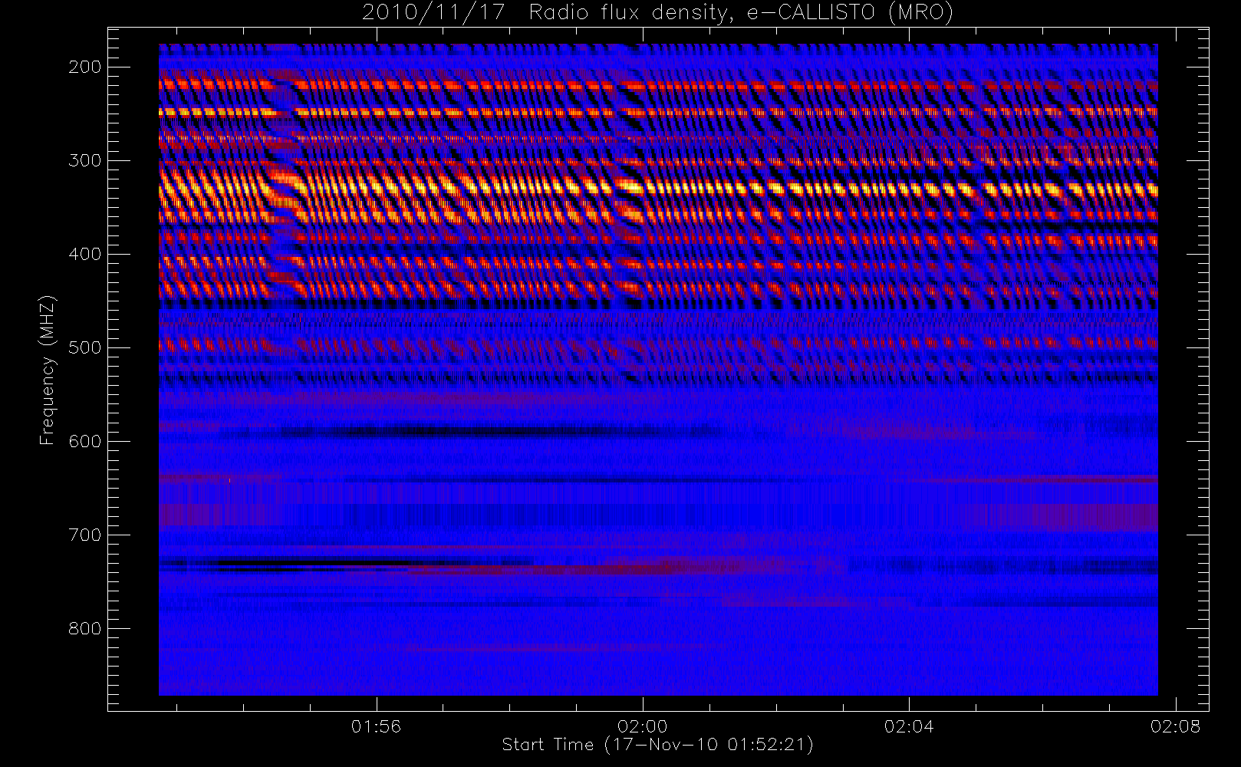
Task: Click the 200 frequency tick label
Action: [x=85, y=67]
